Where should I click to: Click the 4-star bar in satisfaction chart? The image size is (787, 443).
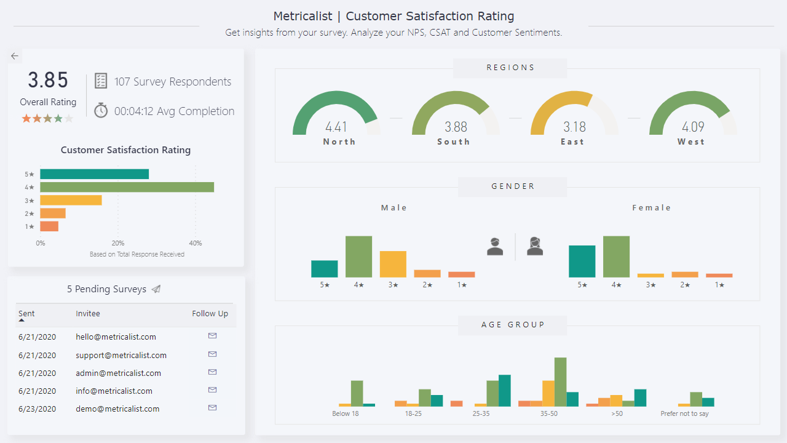(x=127, y=187)
